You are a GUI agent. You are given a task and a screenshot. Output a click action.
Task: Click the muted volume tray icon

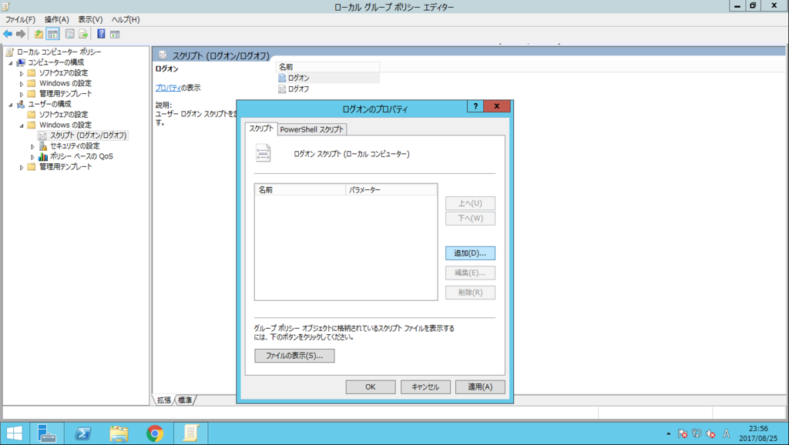[710, 433]
